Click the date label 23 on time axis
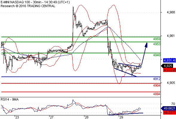Viewport: 176px width, 119px height. coord(17,117)
